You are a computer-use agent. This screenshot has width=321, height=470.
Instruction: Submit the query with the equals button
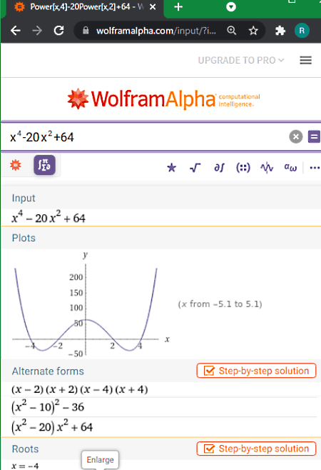(x=314, y=137)
